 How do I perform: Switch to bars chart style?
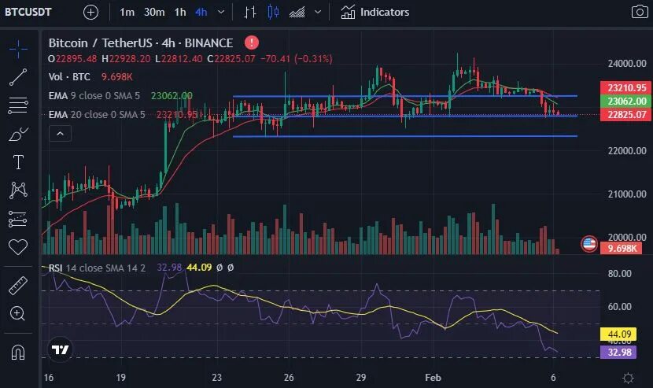[x=249, y=12]
